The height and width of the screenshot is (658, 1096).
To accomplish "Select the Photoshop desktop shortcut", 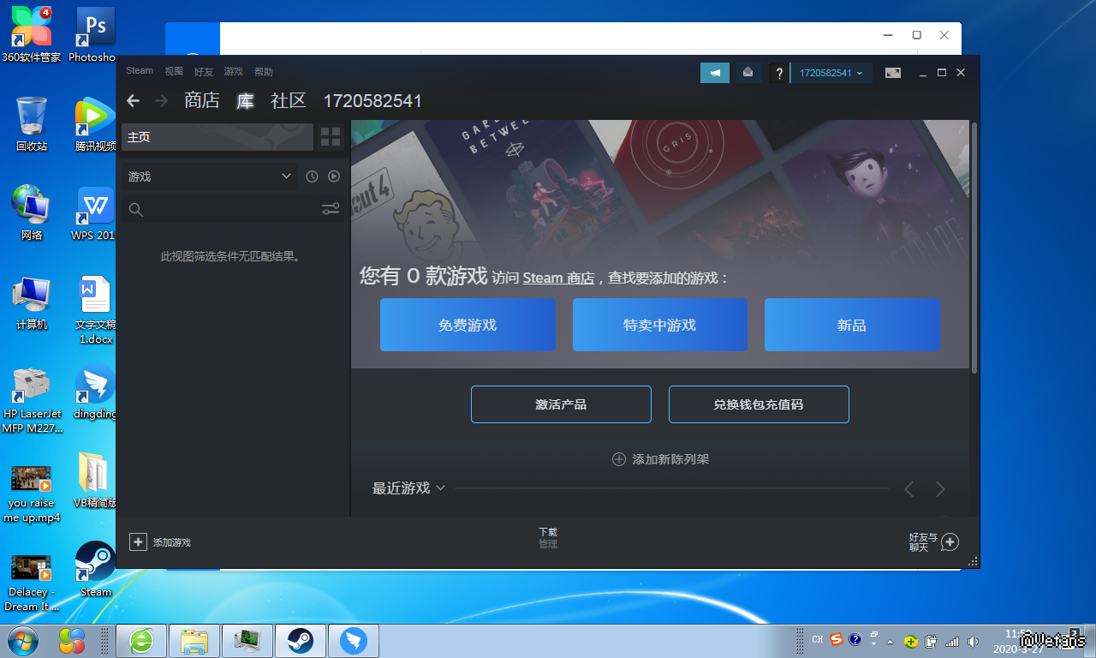I will click(x=94, y=35).
